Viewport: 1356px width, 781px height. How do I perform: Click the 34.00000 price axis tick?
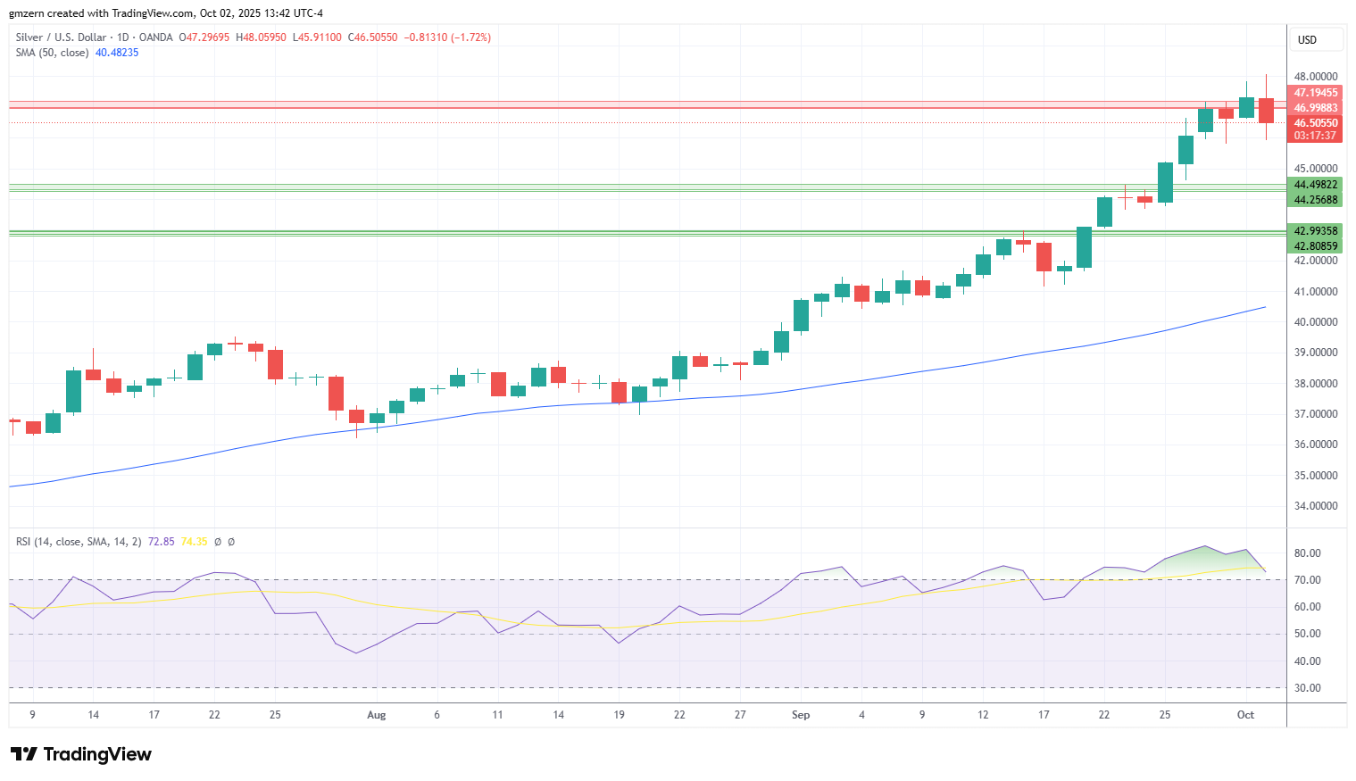pyautogui.click(x=1316, y=506)
